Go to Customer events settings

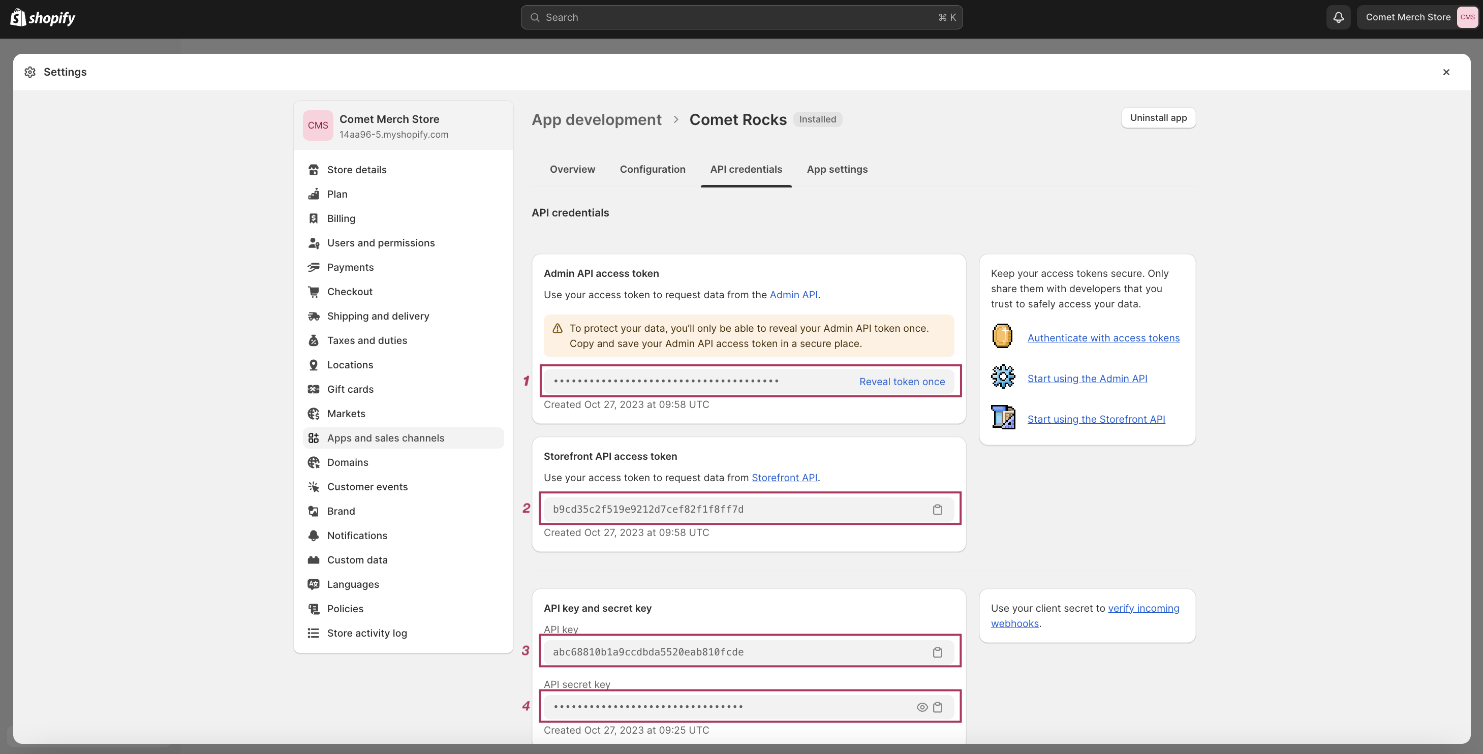[x=367, y=487]
